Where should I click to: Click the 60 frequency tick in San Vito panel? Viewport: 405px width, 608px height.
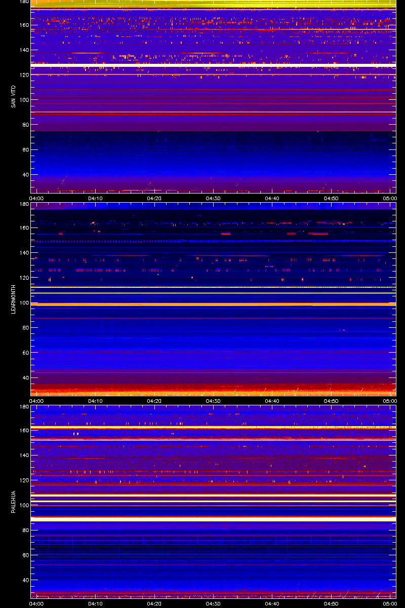[x=26, y=150]
